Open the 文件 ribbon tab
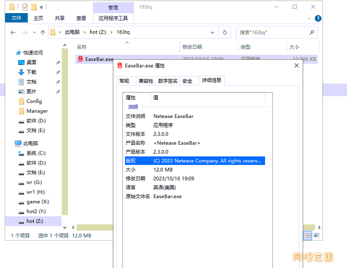Screen dimensions: 347x268 [16, 18]
